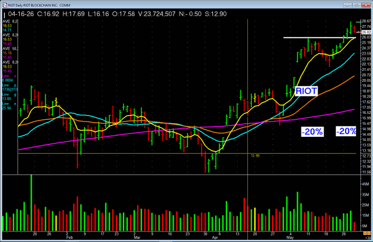This screenshot has width=373, height=242.
Task: Click the 11.56 price axis label at bottom
Action: click(x=366, y=172)
